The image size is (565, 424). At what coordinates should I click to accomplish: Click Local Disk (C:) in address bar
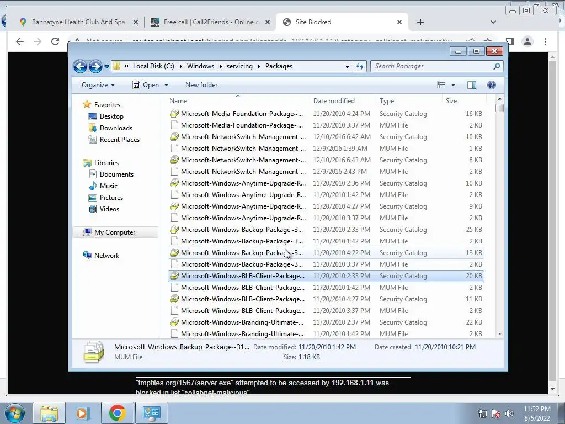tap(153, 66)
